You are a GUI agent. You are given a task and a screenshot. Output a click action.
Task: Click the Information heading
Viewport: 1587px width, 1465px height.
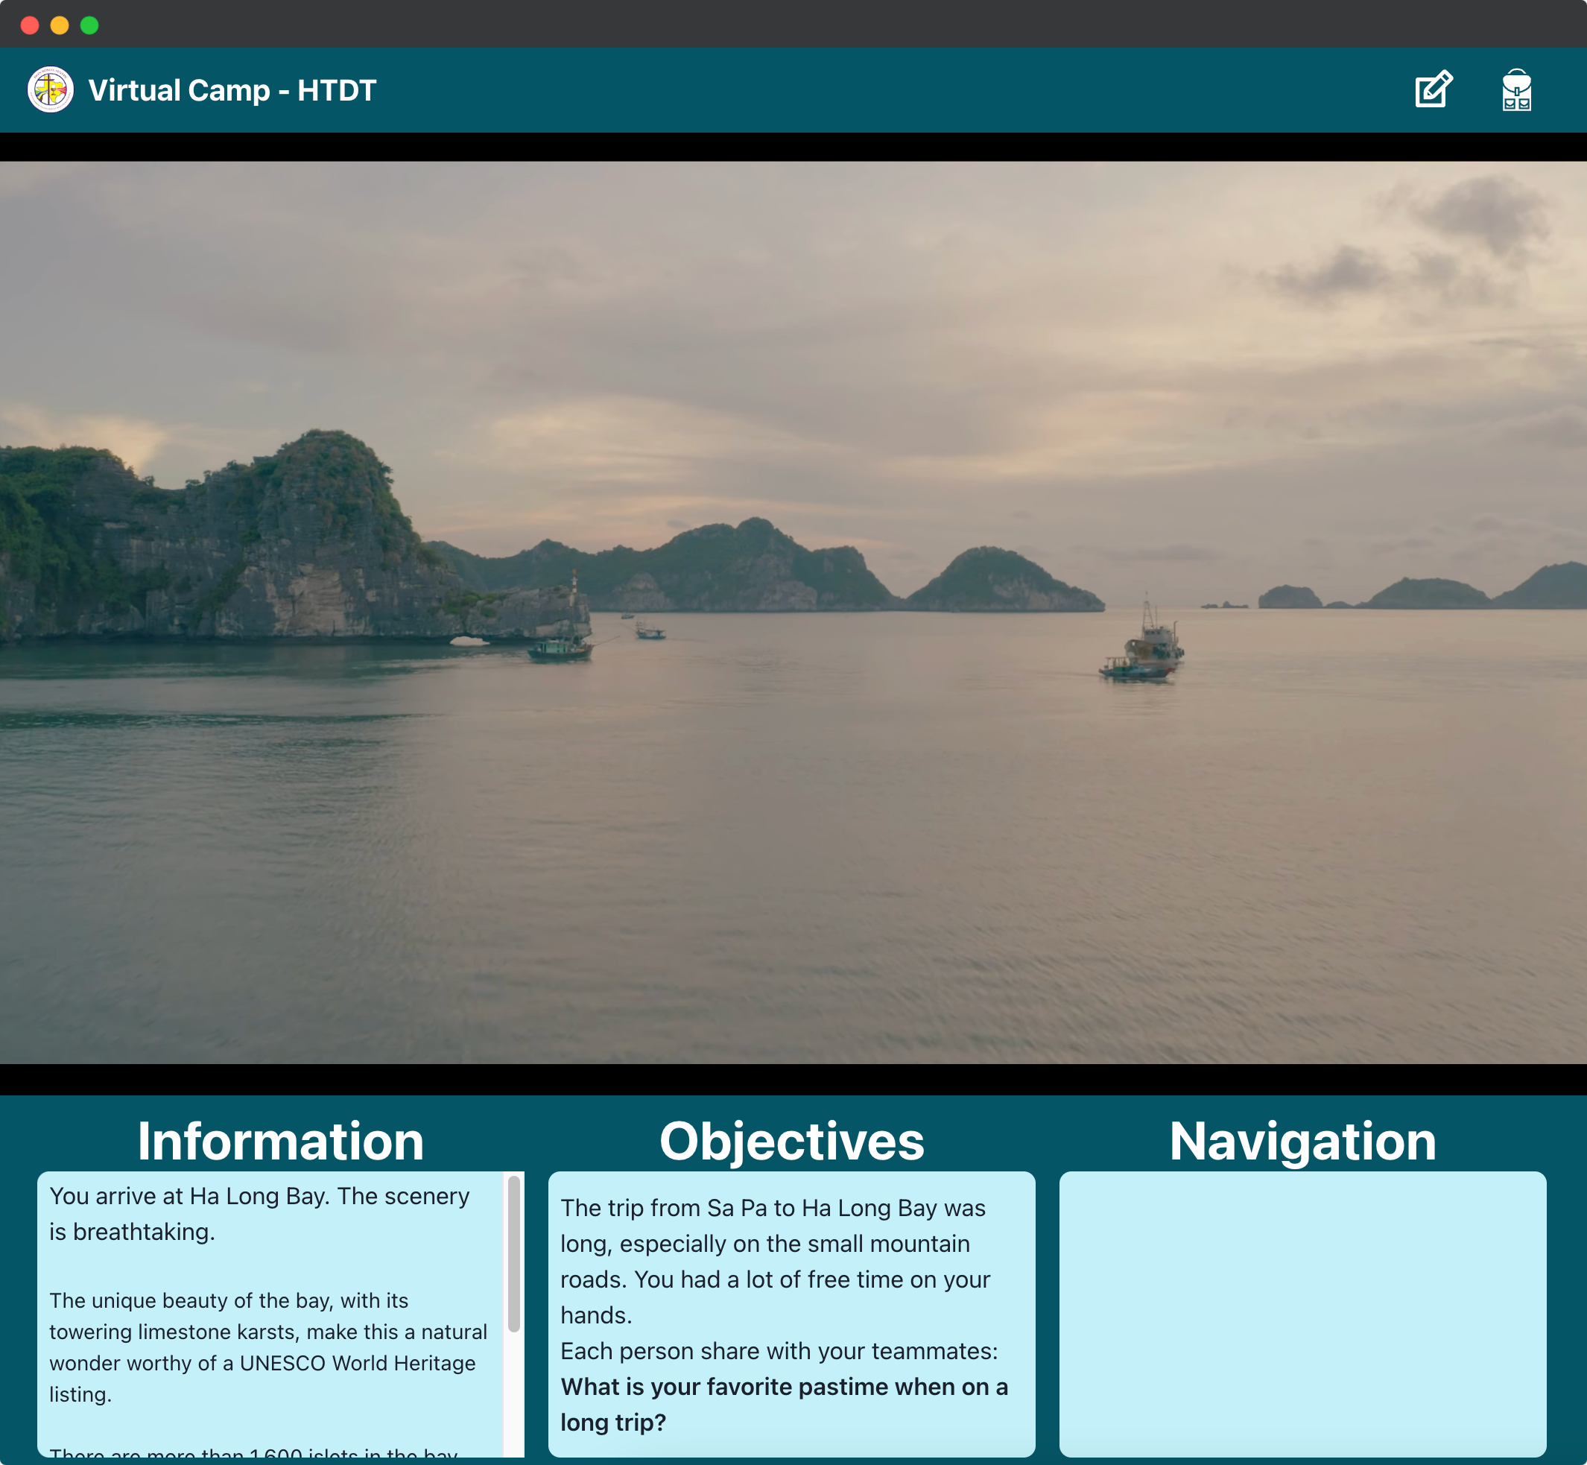pos(281,1142)
